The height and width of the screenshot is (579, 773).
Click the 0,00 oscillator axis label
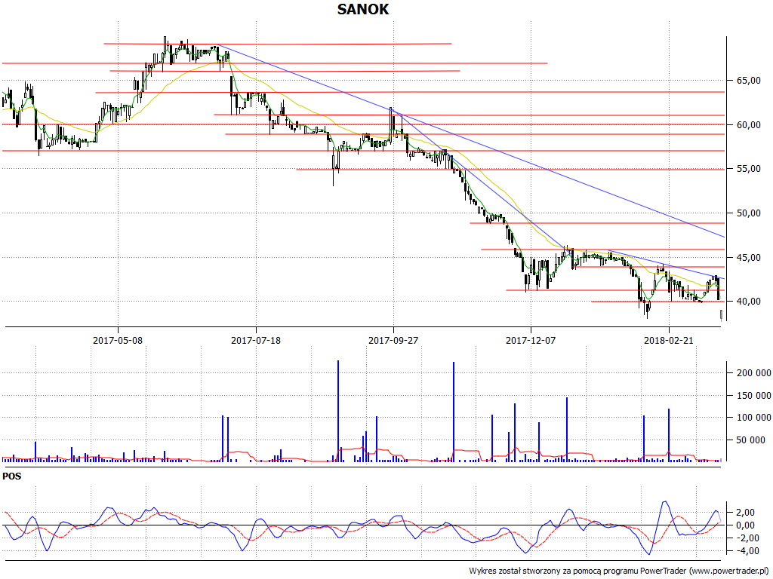[745, 525]
